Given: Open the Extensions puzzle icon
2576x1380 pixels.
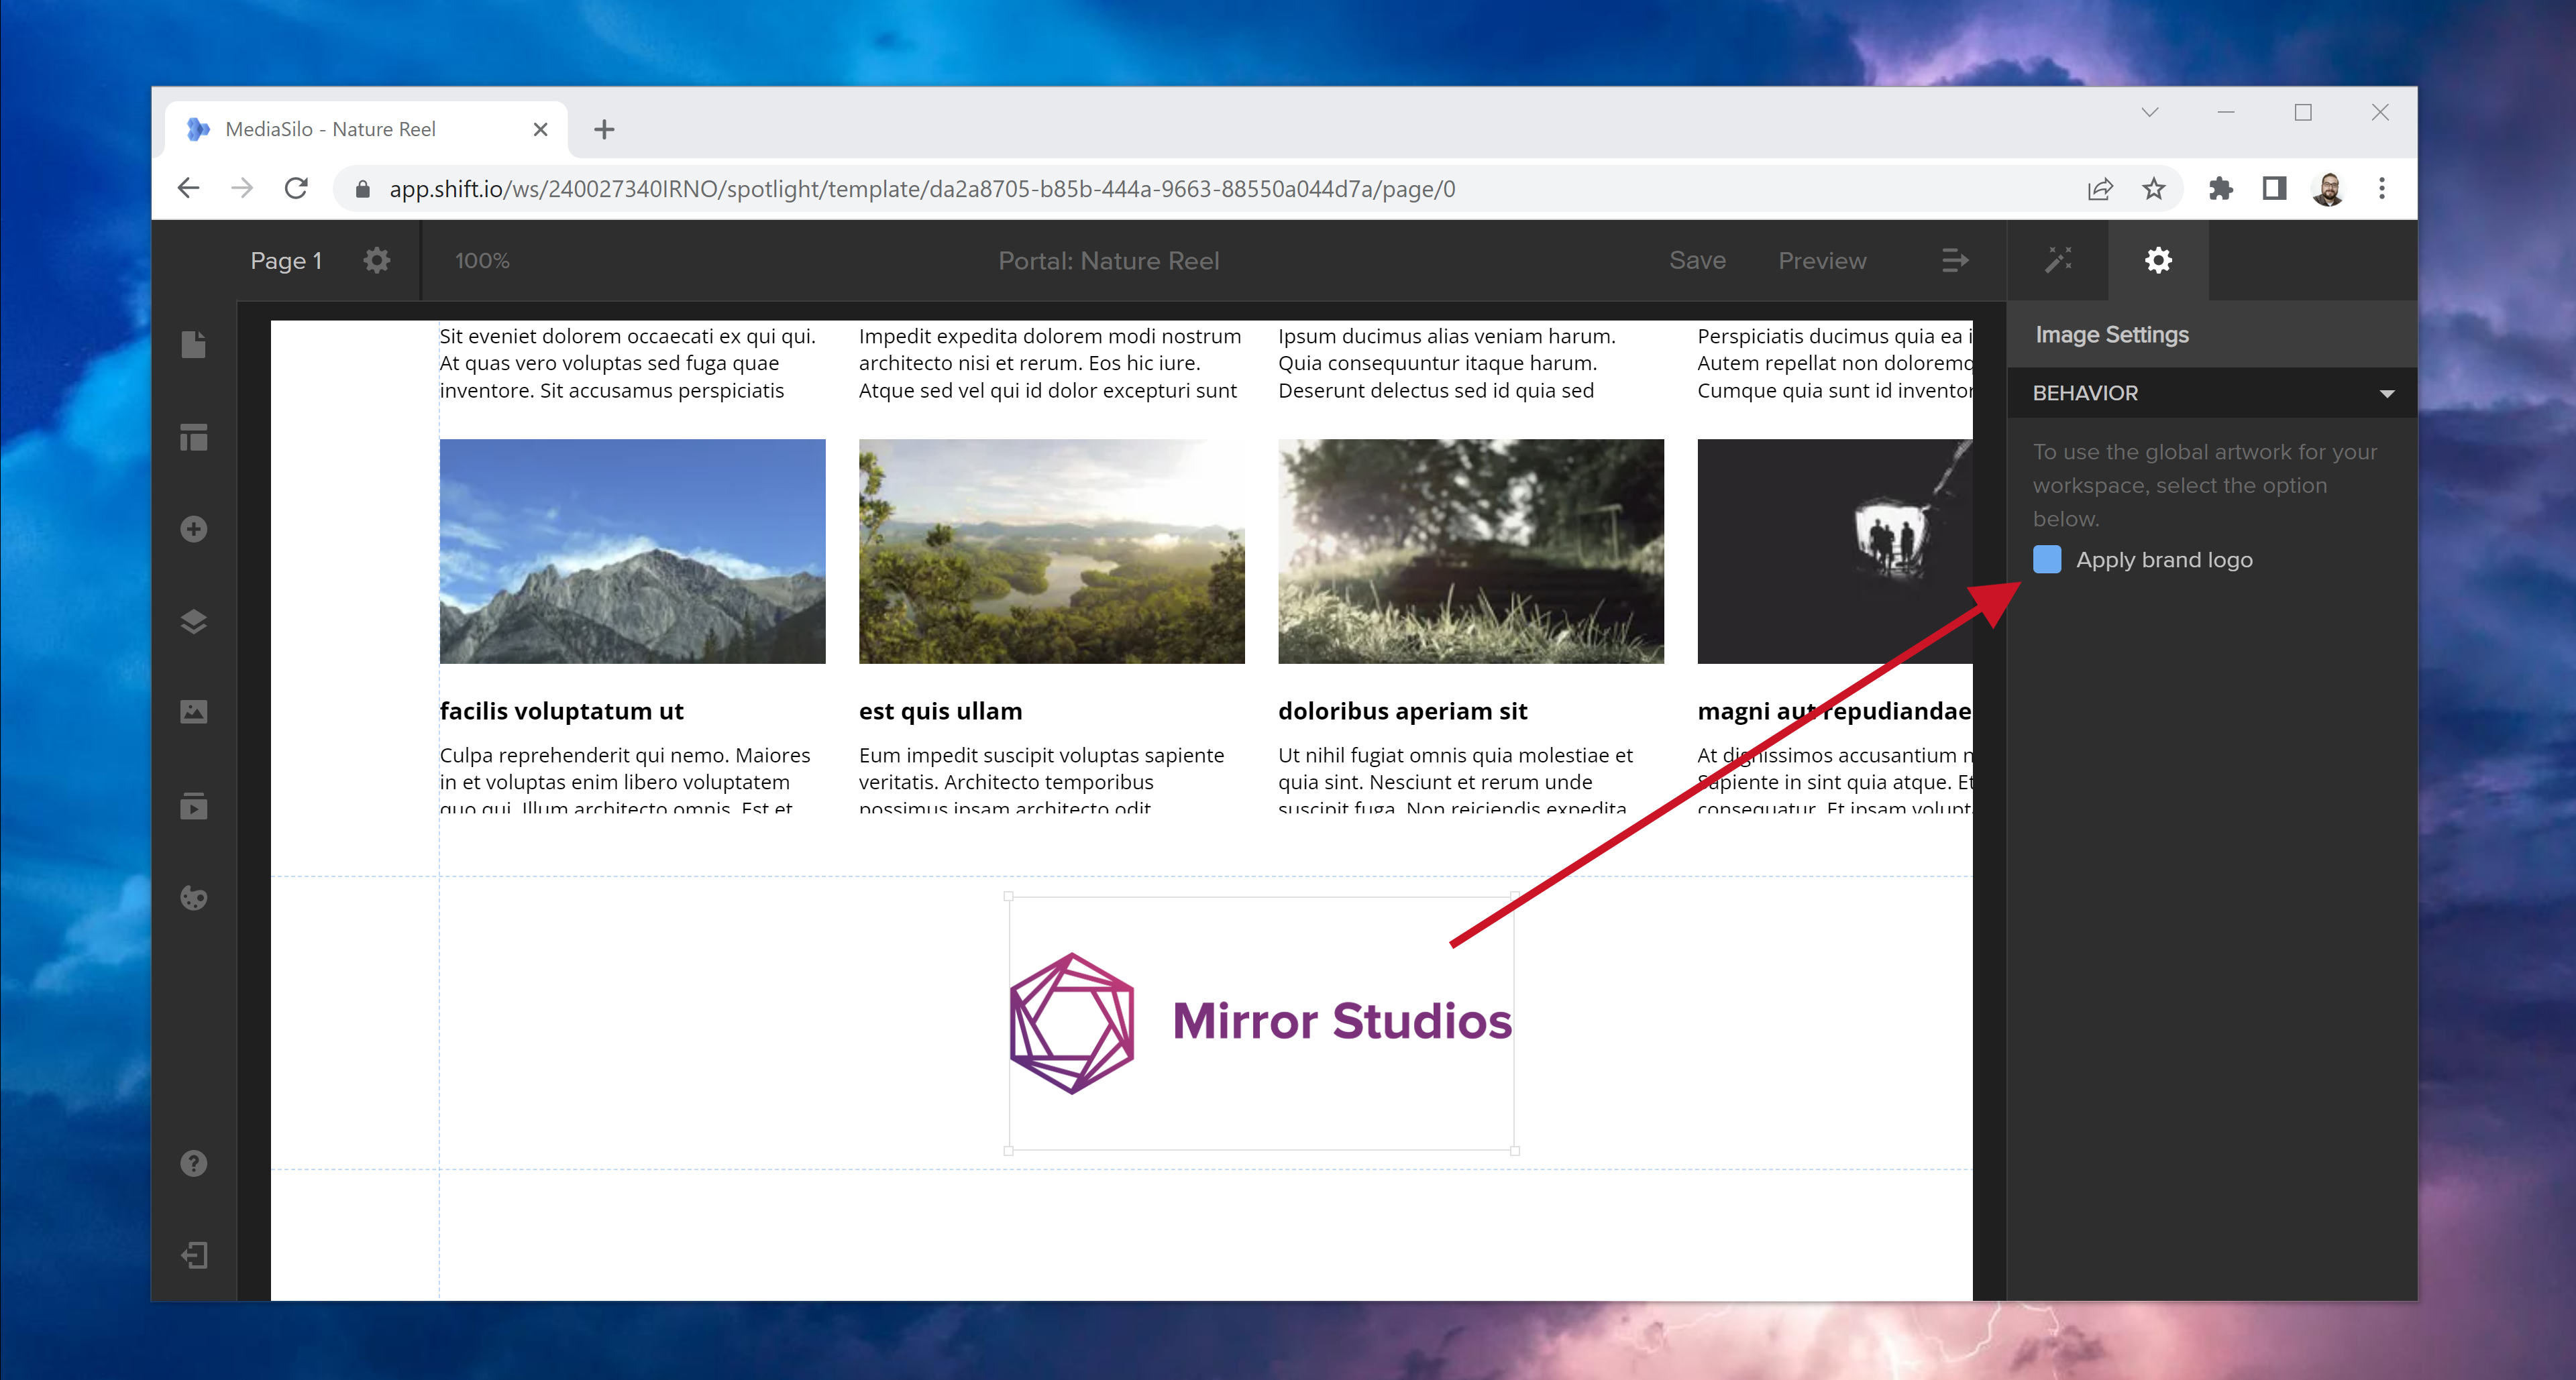Looking at the screenshot, I should point(2220,189).
